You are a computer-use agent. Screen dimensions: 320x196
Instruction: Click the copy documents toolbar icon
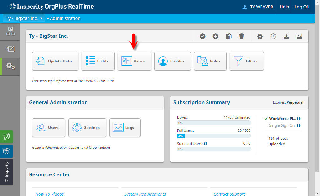coord(228,36)
